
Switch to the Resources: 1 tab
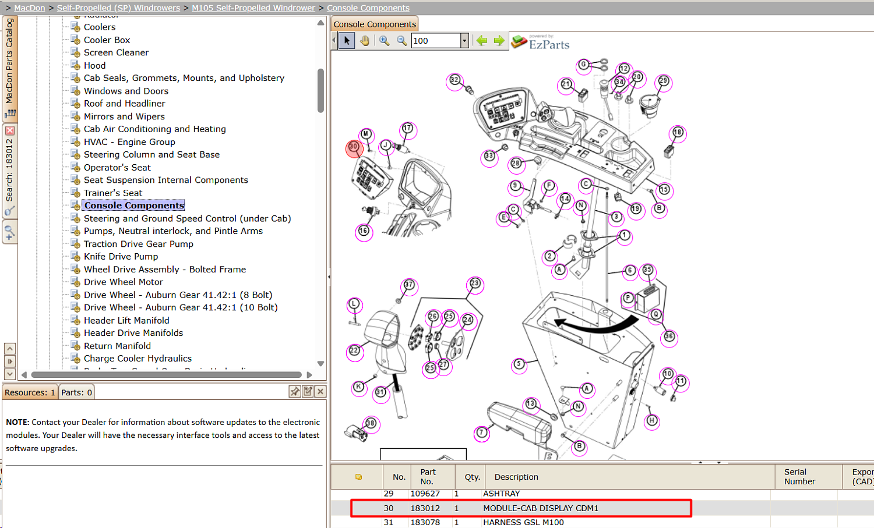[x=30, y=392]
